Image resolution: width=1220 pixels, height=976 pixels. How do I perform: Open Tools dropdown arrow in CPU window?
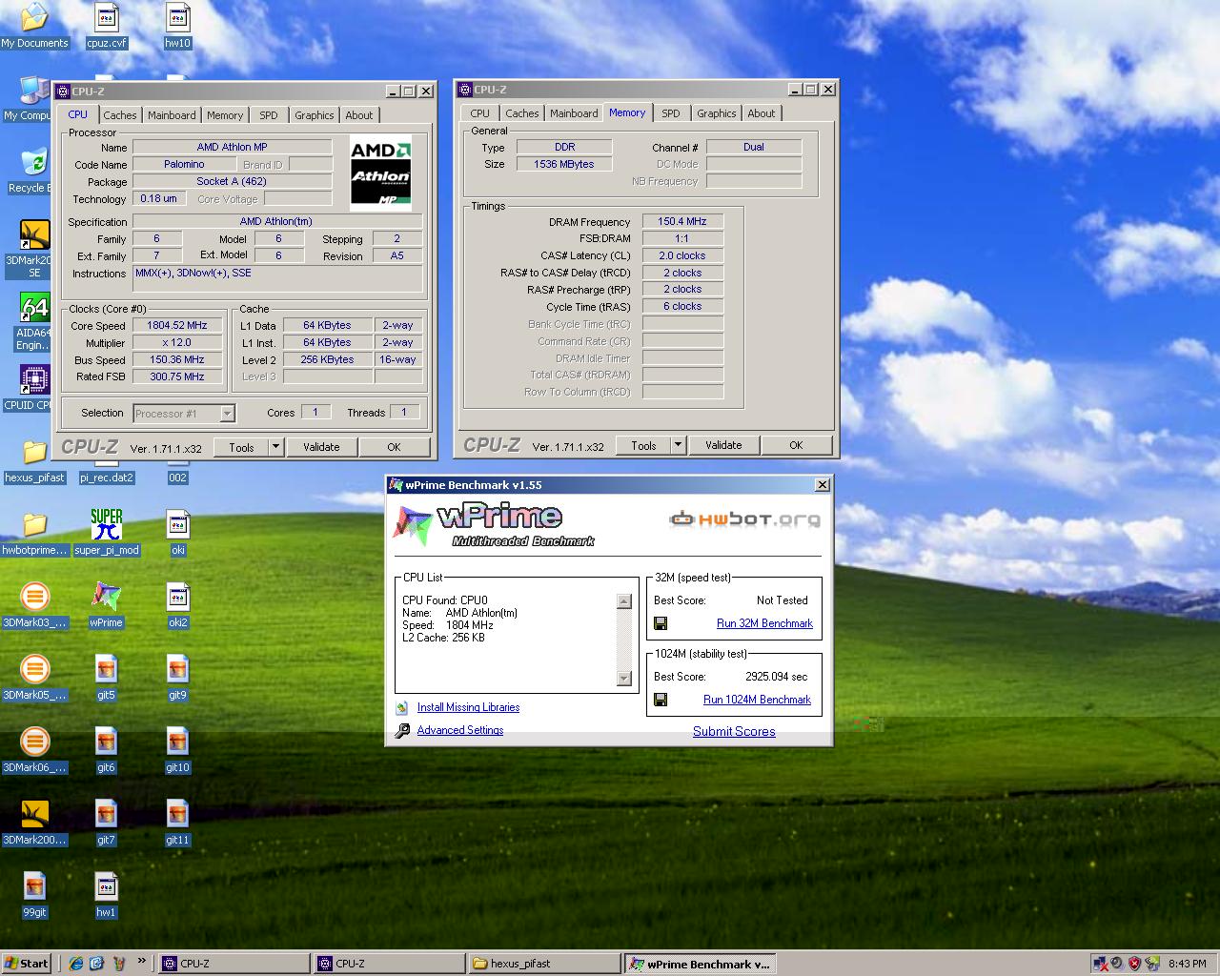[x=275, y=446]
